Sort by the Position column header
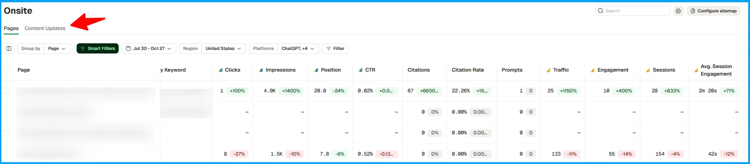The height and width of the screenshot is (164, 750). (x=331, y=70)
